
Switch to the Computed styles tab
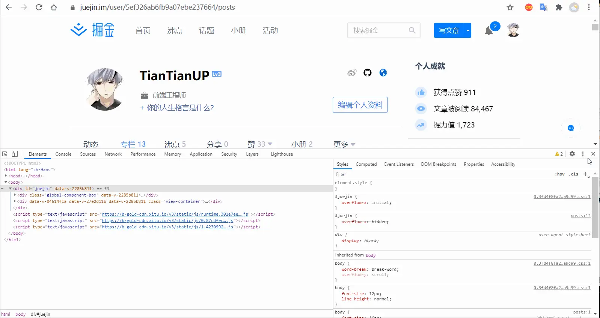coord(366,164)
